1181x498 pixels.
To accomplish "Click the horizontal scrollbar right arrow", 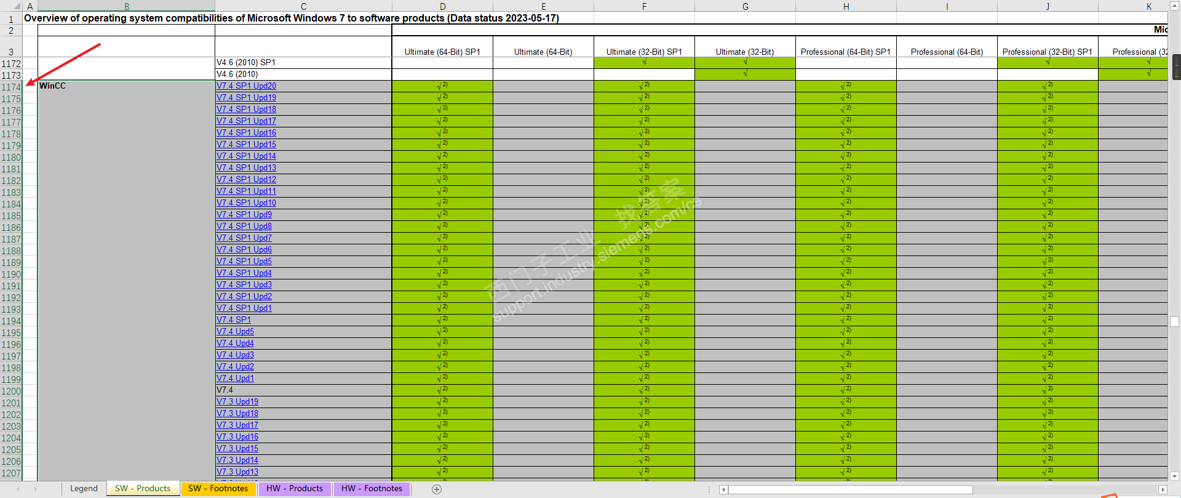I will click(x=1163, y=489).
